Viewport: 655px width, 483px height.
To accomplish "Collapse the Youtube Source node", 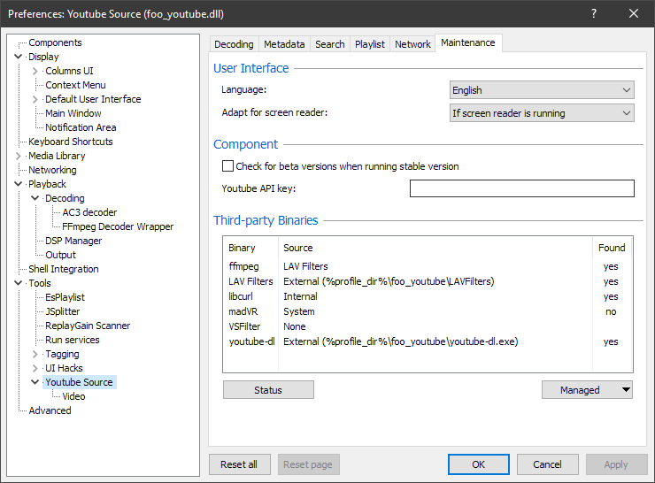I will coord(35,382).
